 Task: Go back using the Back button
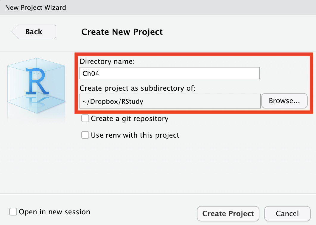click(x=33, y=32)
